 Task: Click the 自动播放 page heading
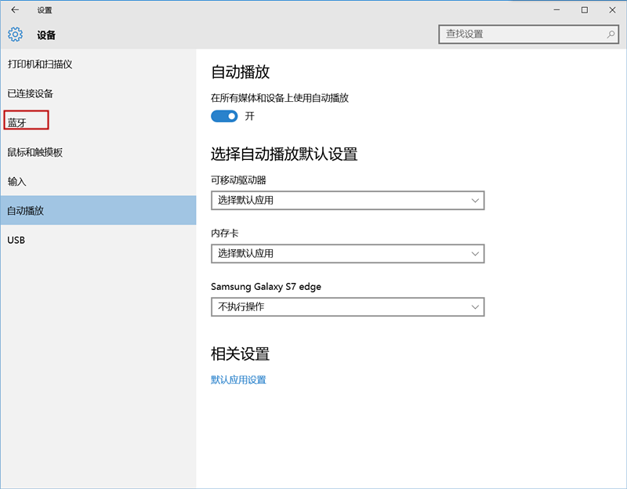pos(241,72)
